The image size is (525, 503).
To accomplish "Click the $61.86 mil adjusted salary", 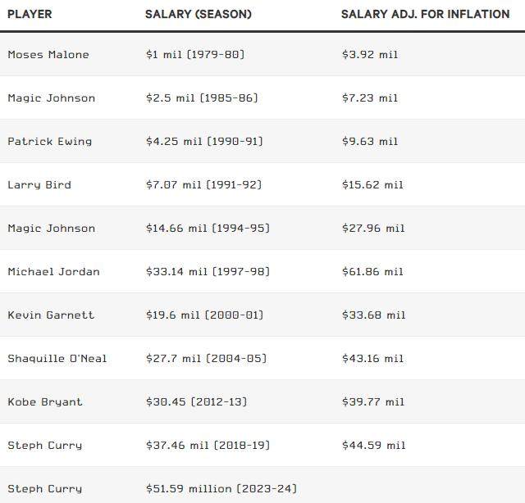I will coord(372,272).
